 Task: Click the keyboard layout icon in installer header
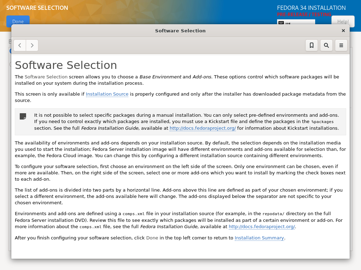pos(281,23)
